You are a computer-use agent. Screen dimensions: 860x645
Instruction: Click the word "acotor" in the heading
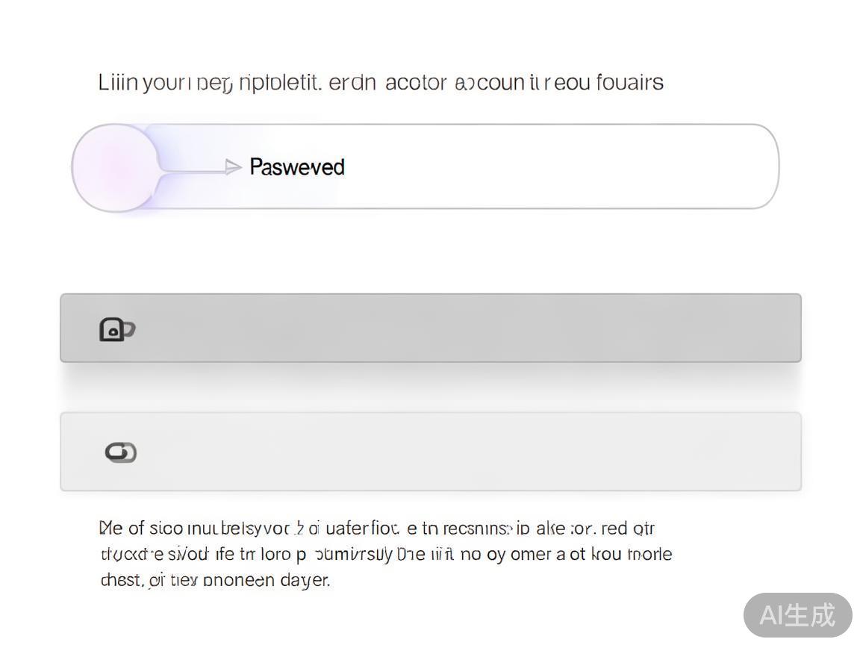416,82
